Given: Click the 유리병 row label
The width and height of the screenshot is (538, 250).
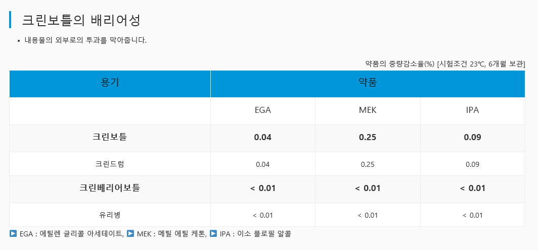Looking at the screenshot, I should (110, 215).
